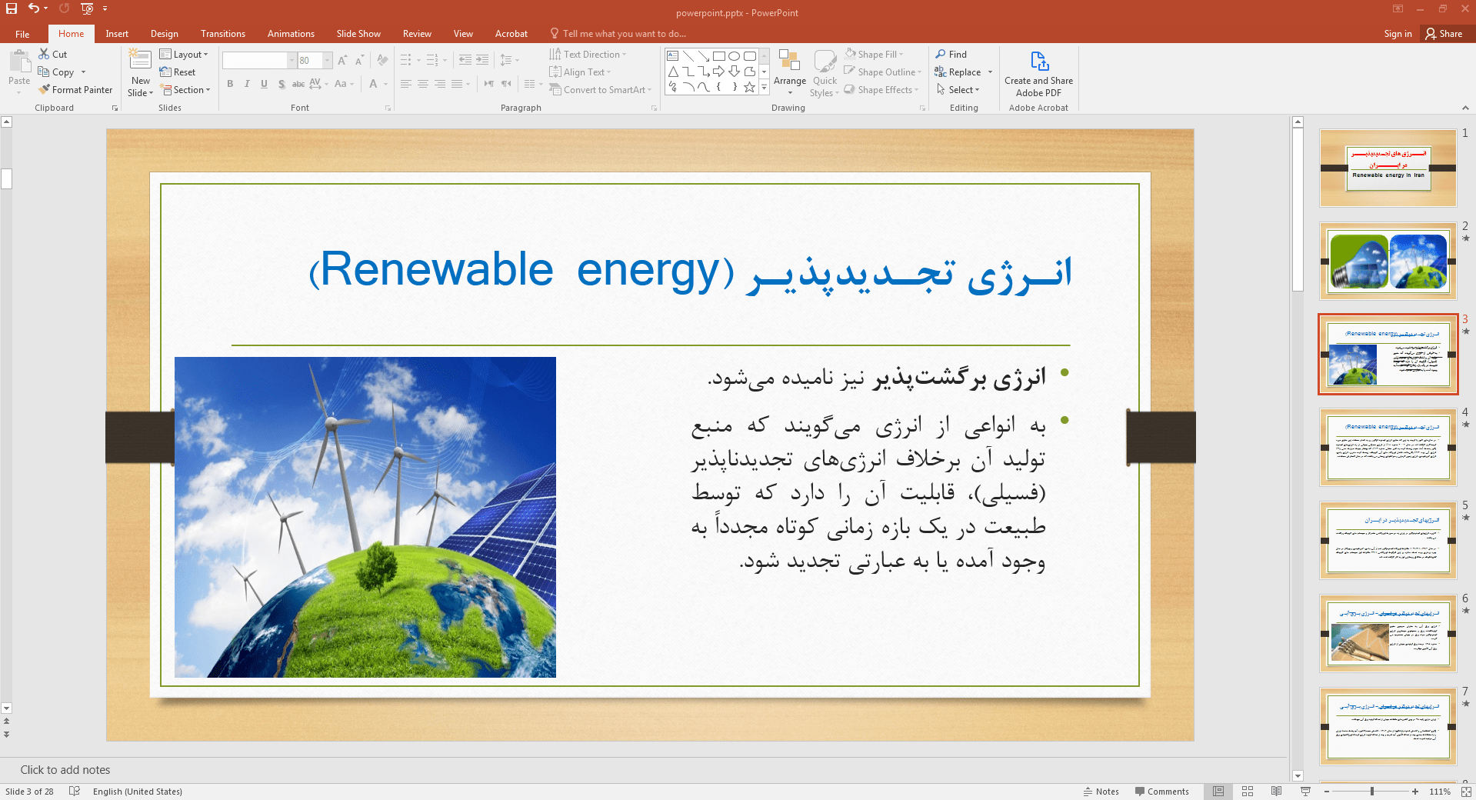Increase the font size
Viewport: 1476px width, 800px height.
tap(342, 61)
